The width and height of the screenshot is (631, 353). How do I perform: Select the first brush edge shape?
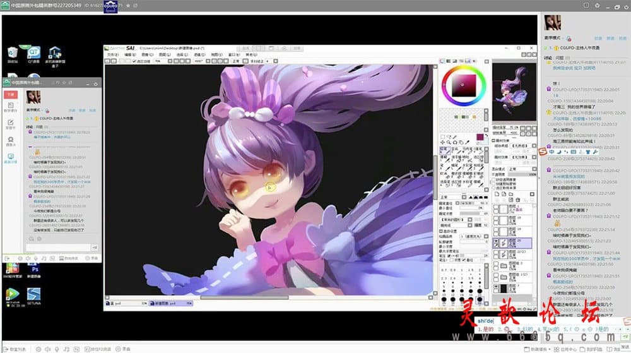click(471, 197)
